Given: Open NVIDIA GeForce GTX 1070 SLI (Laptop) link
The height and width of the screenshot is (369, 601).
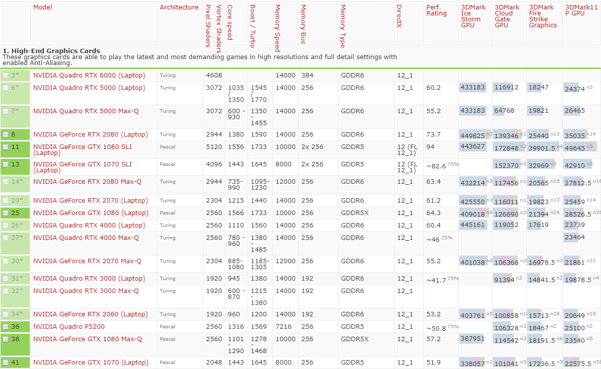Looking at the screenshot, I should point(82,167).
